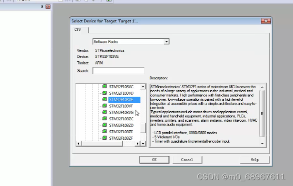
Task: Click the Toolset value ARM
Action: pos(99,63)
